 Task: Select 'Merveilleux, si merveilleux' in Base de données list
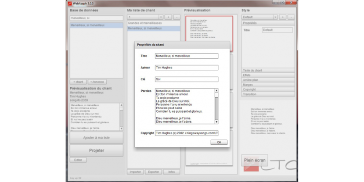click(96, 25)
